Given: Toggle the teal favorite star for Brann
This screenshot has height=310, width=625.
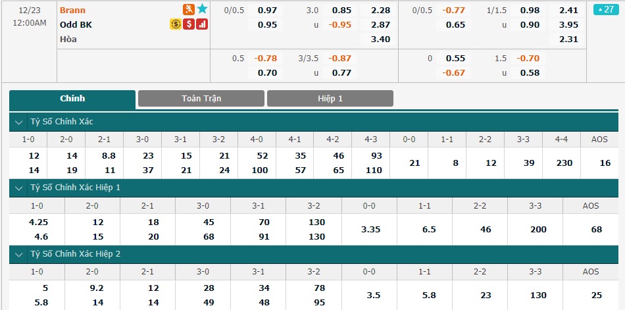Looking at the screenshot, I should [x=202, y=9].
